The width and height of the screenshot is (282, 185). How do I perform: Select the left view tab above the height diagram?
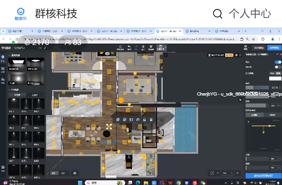255,115
